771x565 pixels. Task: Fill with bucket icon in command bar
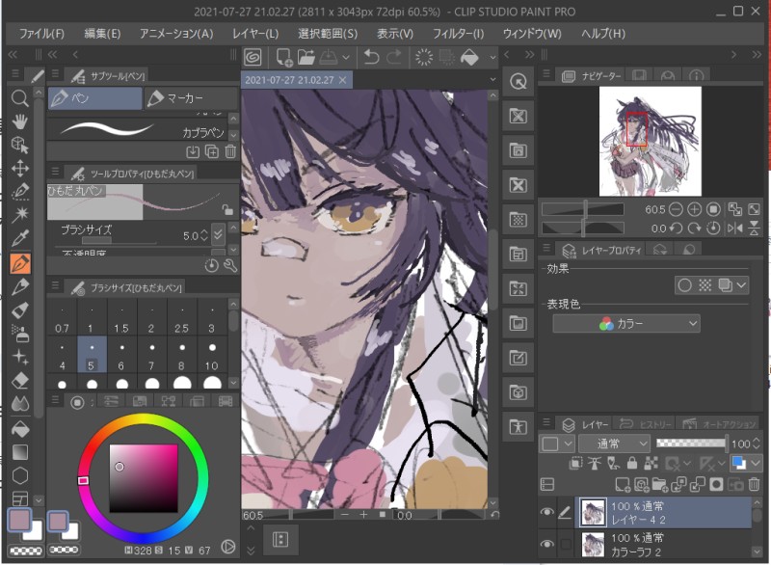pos(469,57)
